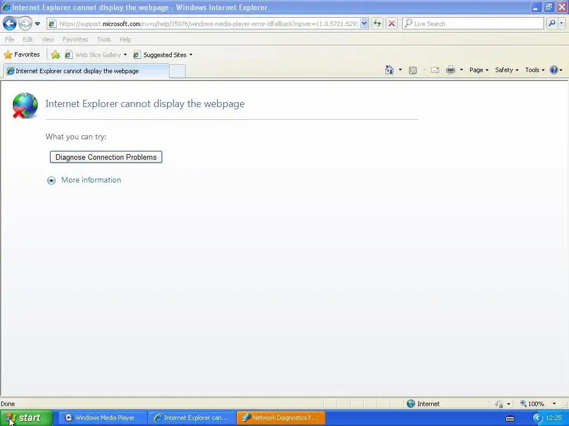Expand the address bar history dropdown

tap(364, 24)
